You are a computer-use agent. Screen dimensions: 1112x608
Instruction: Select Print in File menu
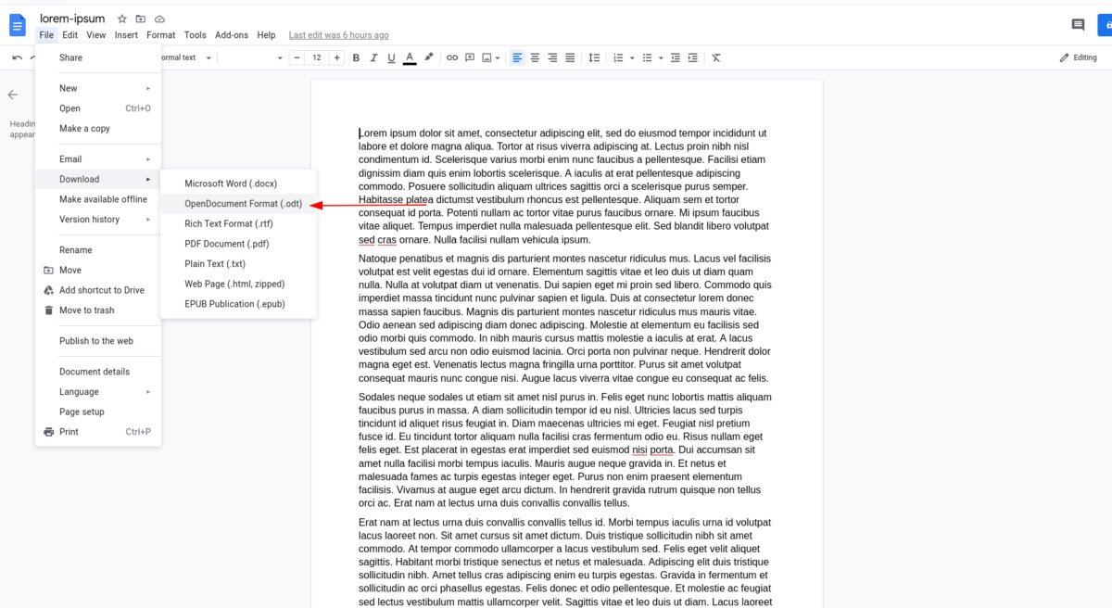(98, 432)
